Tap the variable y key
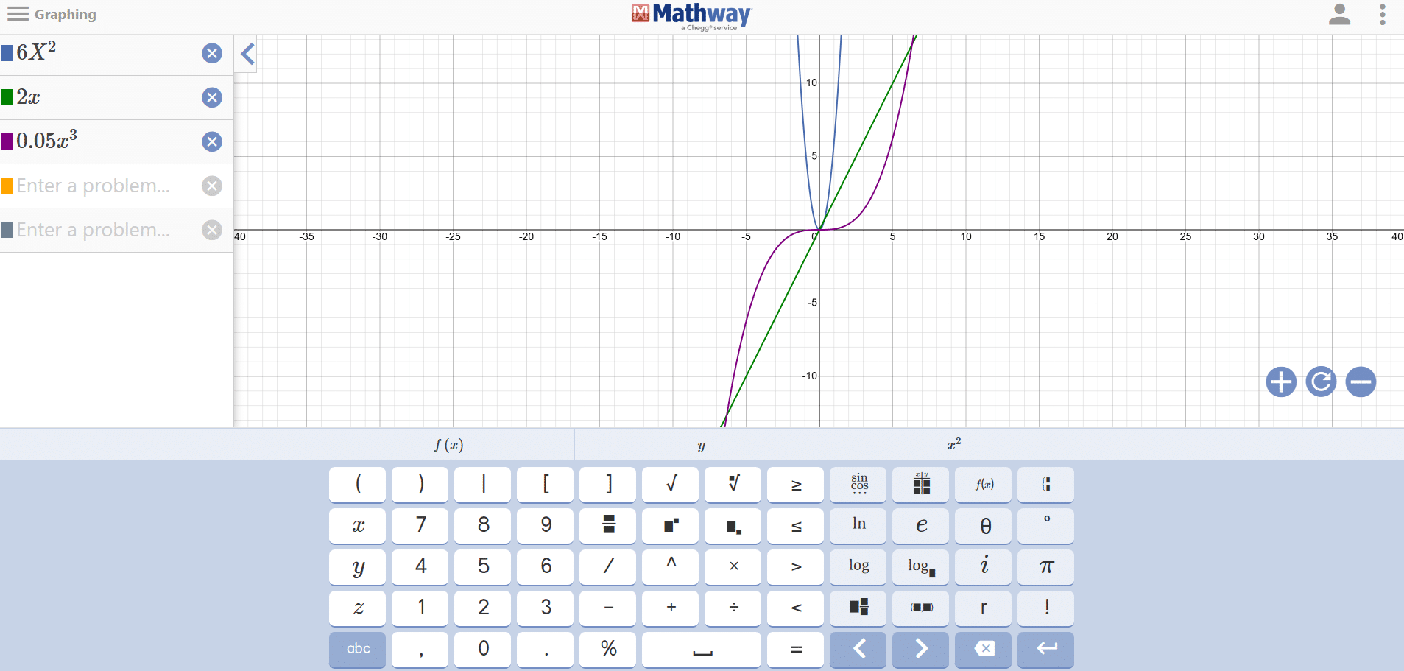Screen dimensions: 1404x671 [x=358, y=566]
